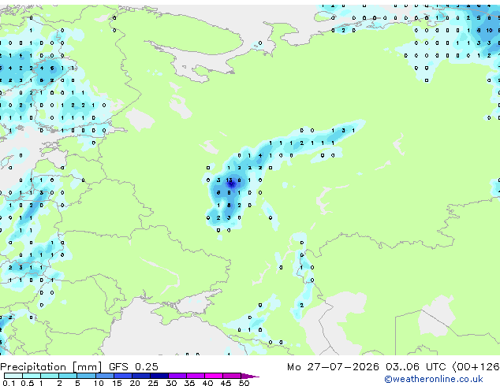
Task: Click the GFS 0.25 model label
Action: tap(133, 367)
